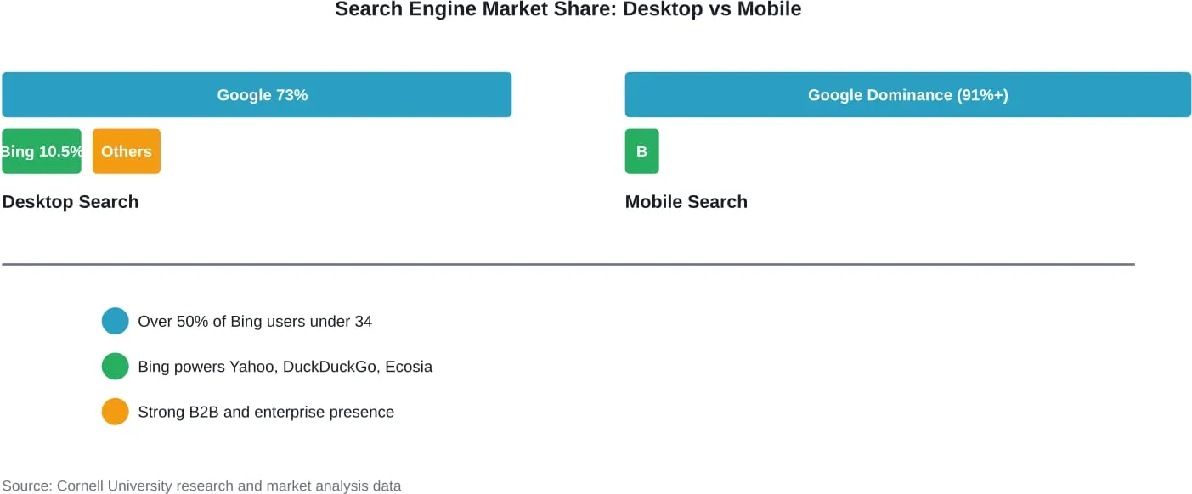
Task: Select 'Strong B2B and enterprise presence' text
Action: pos(266,413)
